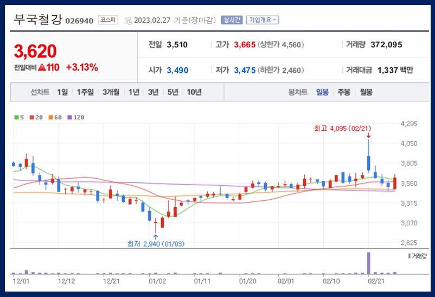The width and height of the screenshot is (435, 297).
Task: Switch to 주봉 weekly candle chart
Action: (344, 92)
